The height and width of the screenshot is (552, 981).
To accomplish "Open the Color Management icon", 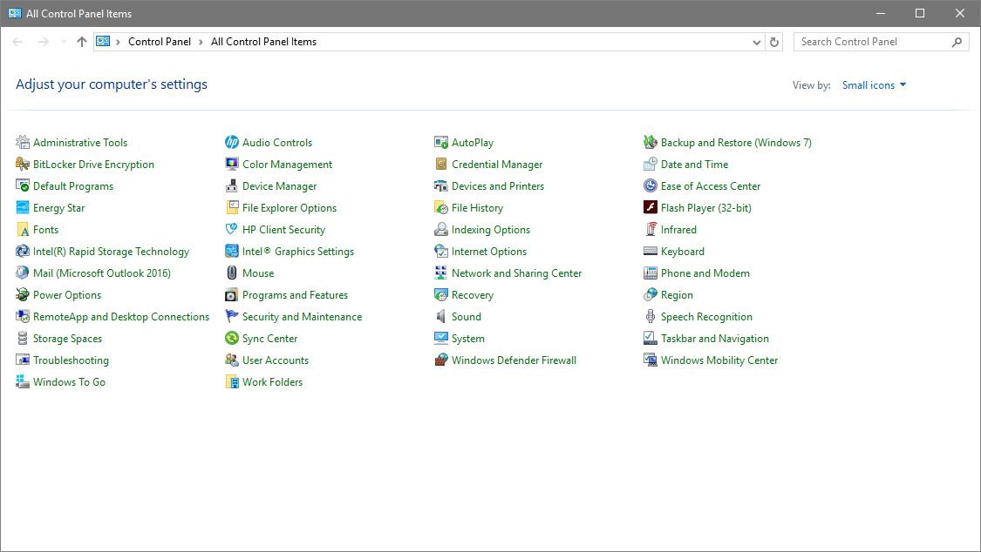I will click(232, 165).
